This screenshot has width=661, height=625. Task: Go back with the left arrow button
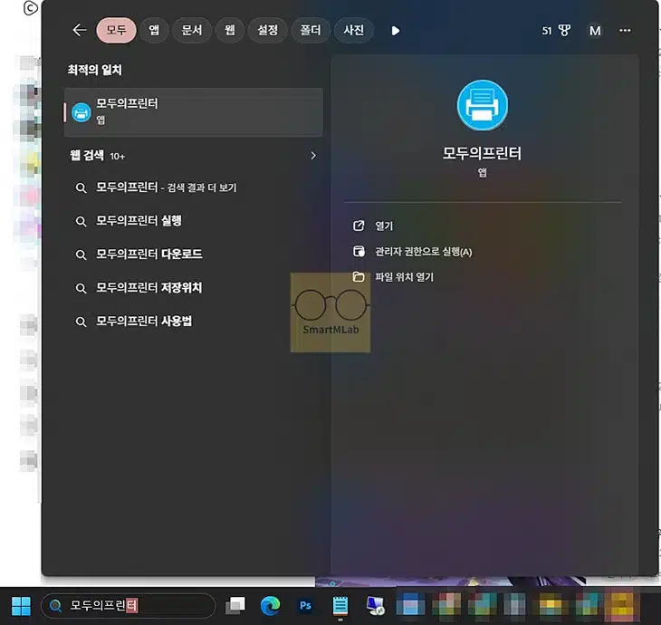[x=80, y=30]
